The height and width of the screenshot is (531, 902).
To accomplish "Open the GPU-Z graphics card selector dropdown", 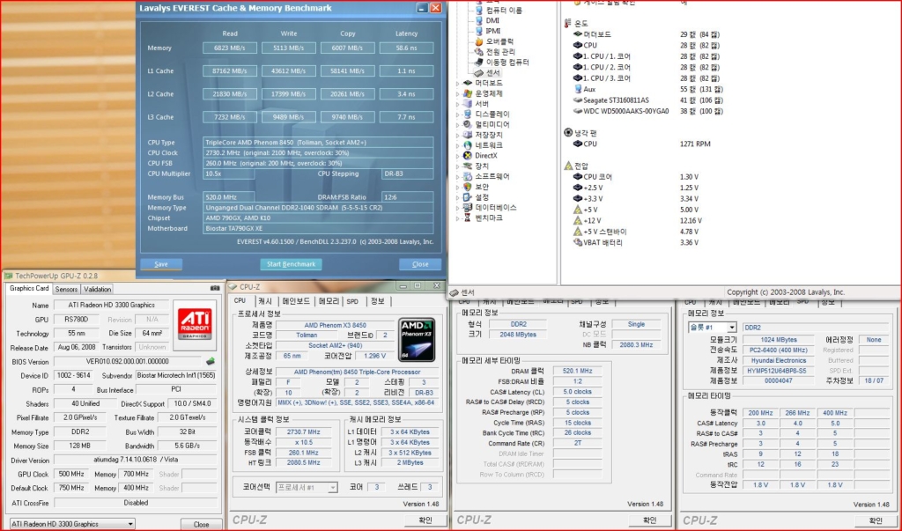I will [x=72, y=524].
